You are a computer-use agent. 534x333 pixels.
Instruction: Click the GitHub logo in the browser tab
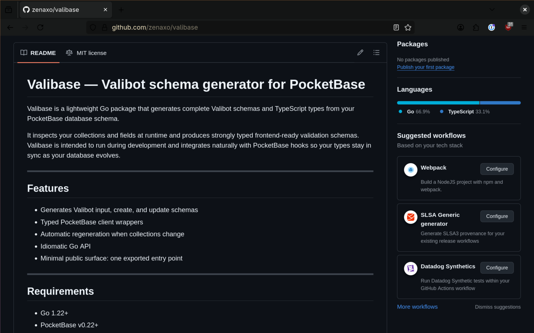click(26, 9)
